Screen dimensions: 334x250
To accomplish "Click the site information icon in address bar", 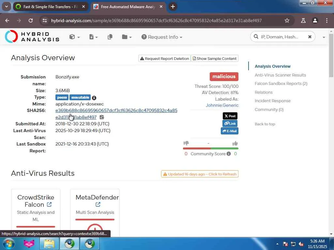I will click(44, 21).
